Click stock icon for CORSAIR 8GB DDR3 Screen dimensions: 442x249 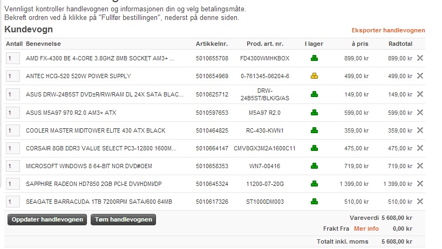pos(314,148)
